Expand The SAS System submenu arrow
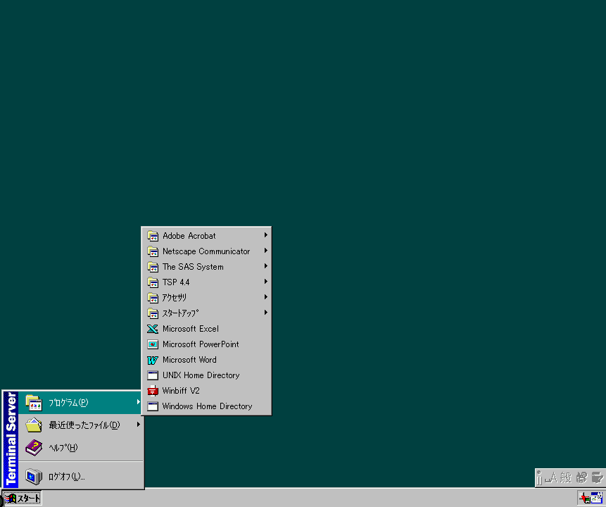606x507 pixels. (266, 265)
